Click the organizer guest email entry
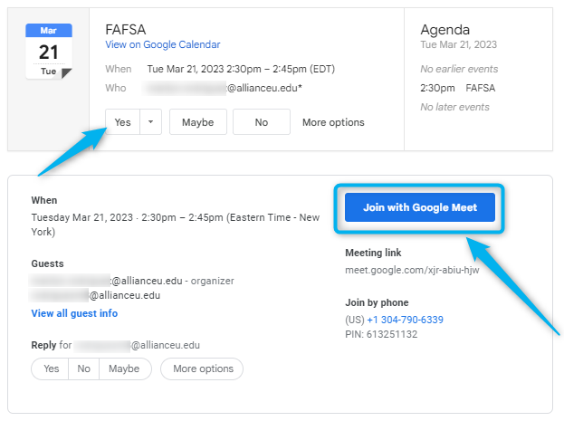Screen dimensions: 564x421 tap(131, 281)
